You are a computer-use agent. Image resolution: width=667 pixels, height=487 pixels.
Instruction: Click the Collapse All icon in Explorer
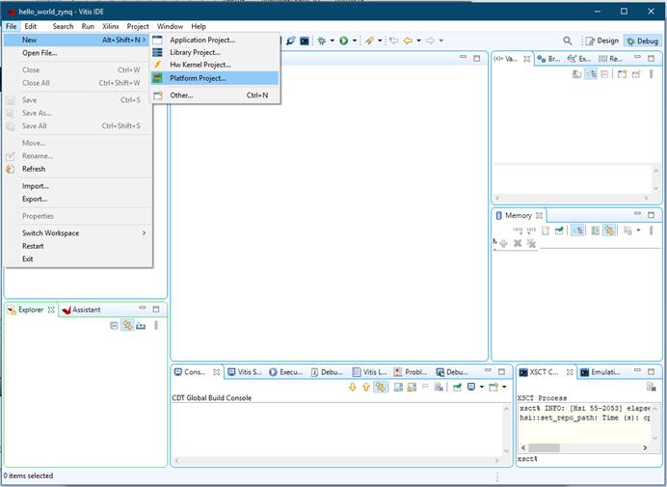[x=114, y=326]
